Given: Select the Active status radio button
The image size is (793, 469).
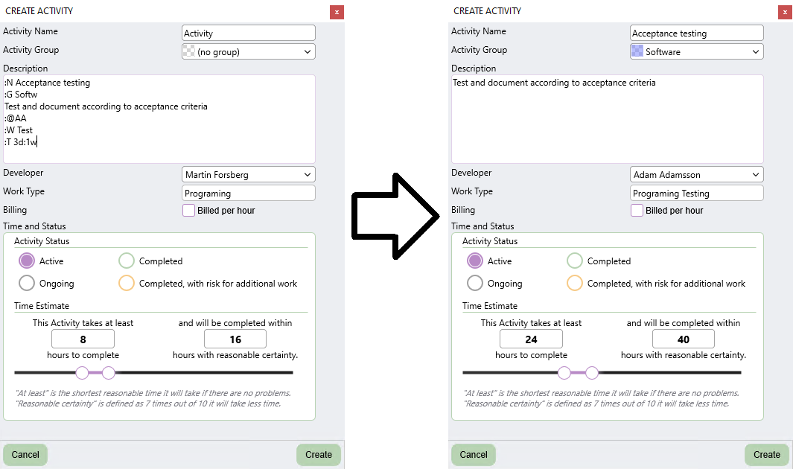Looking at the screenshot, I should 26,261.
